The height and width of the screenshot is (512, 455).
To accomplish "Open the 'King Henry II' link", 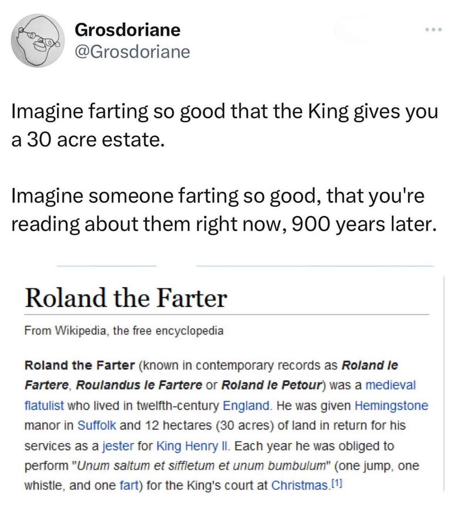I will (x=193, y=446).
